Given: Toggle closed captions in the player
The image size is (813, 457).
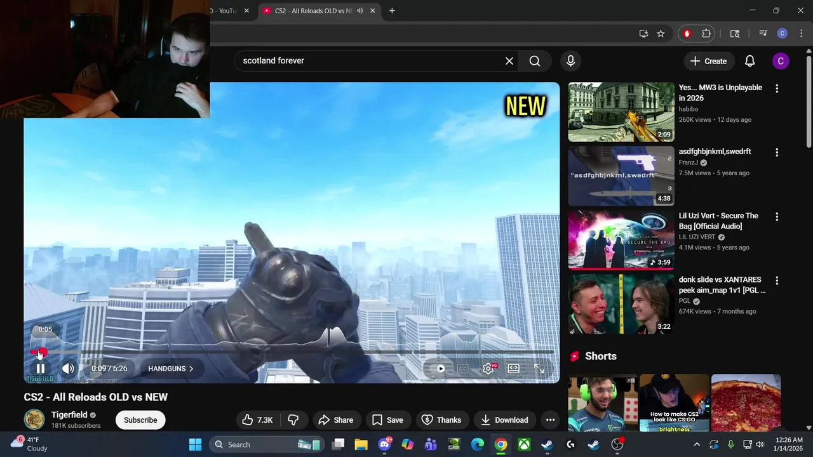Looking at the screenshot, I should click(x=463, y=369).
